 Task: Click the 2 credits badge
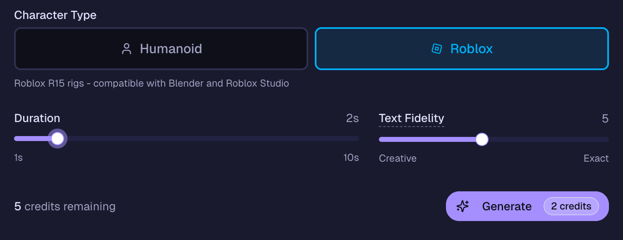coord(571,206)
